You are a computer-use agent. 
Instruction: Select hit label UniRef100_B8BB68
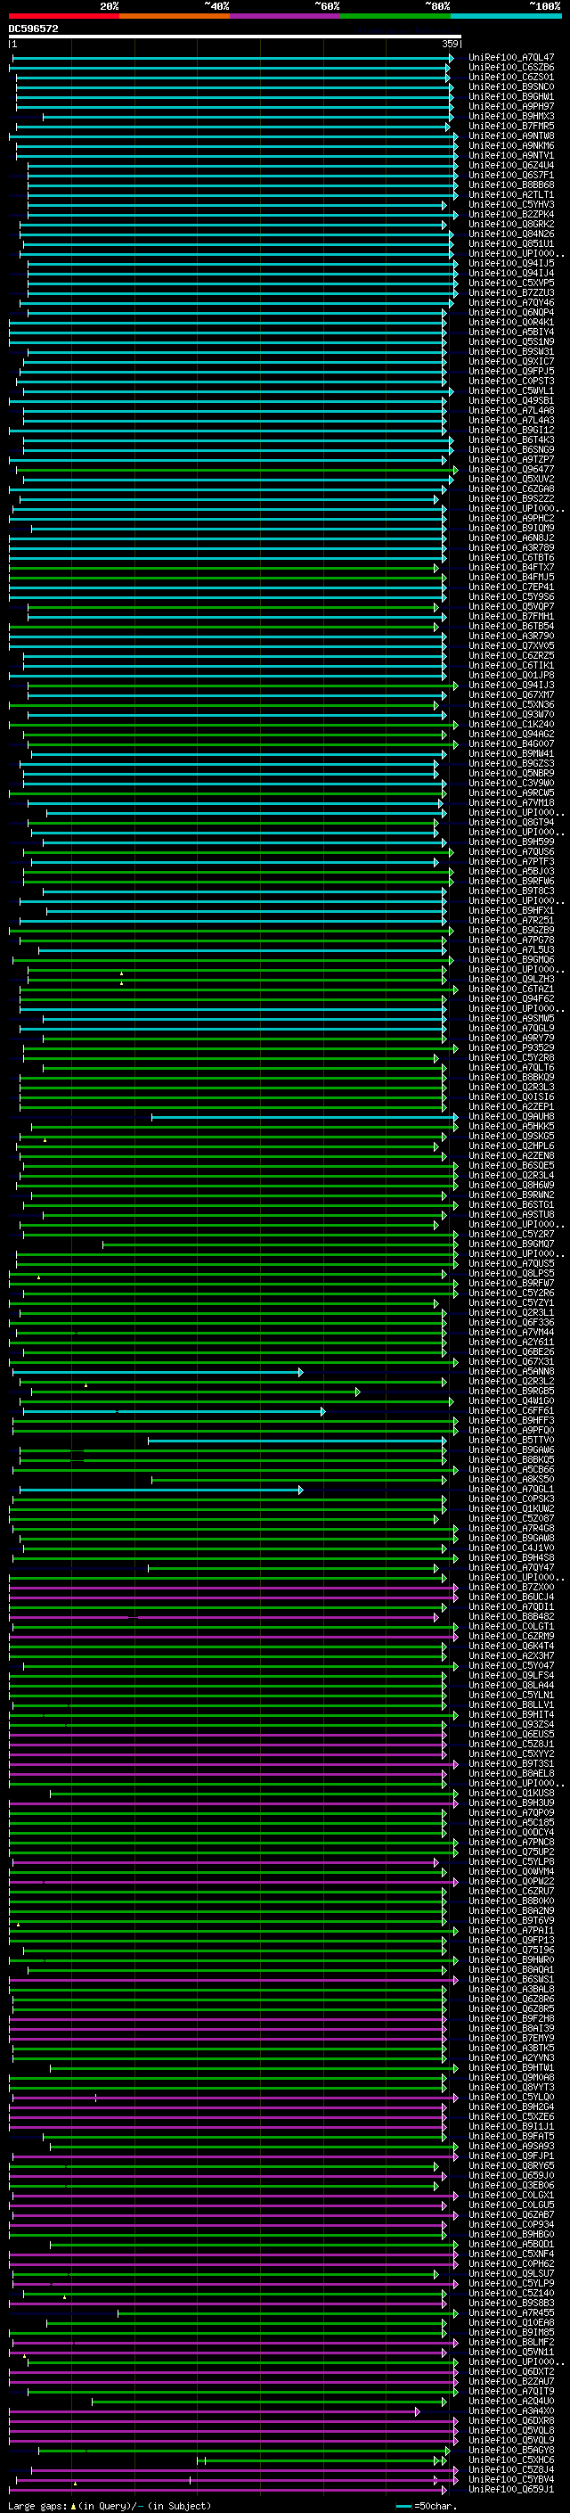pyautogui.click(x=510, y=185)
